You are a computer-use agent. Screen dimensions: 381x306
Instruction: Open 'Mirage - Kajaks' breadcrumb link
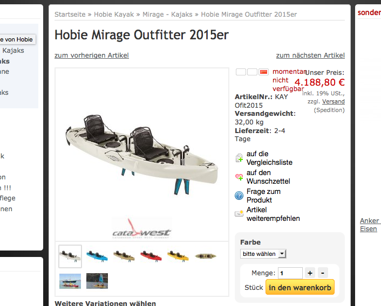167,15
